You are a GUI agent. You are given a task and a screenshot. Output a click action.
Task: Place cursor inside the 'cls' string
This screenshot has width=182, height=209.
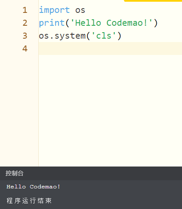(x=104, y=36)
